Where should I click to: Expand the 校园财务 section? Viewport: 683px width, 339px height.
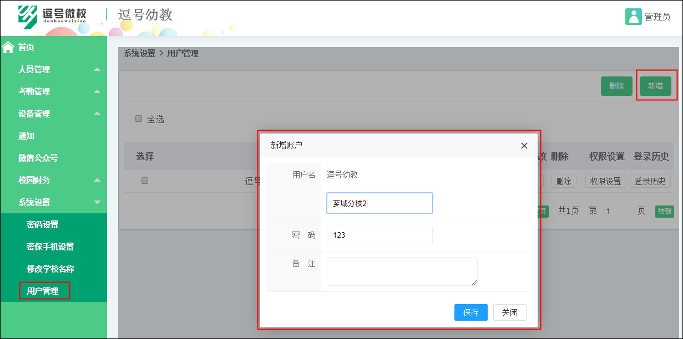(x=36, y=180)
